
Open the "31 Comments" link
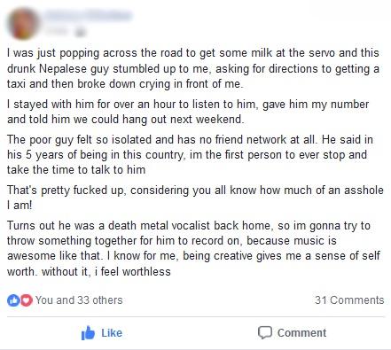point(349,300)
